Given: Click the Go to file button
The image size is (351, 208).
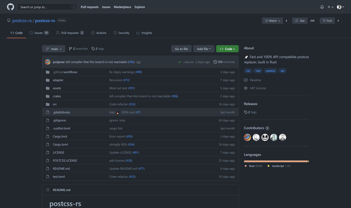Looking at the screenshot, I should pos(181,49).
